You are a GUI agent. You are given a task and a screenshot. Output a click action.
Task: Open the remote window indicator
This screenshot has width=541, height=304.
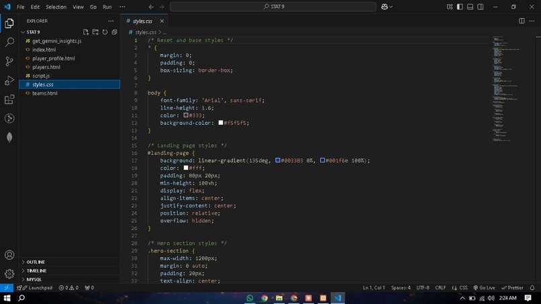pos(7,288)
